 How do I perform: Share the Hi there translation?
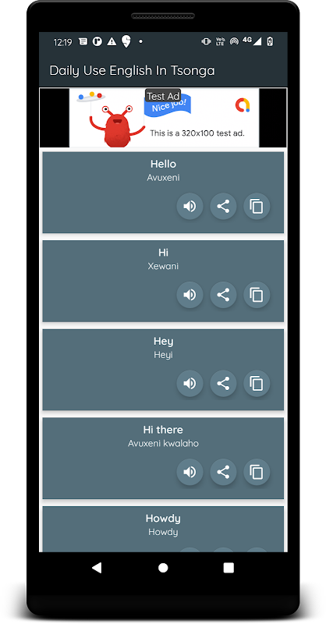[x=223, y=472]
